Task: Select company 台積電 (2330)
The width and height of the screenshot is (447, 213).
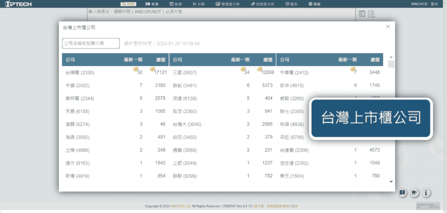Action: [80, 72]
